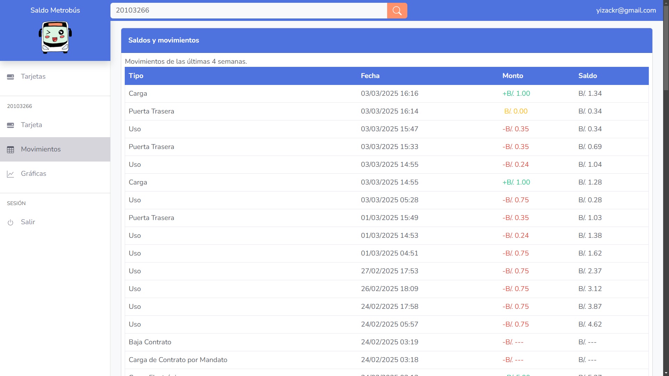The width and height of the screenshot is (669, 376).
Task: Click balance B/. 3.87
Action: 590,306
